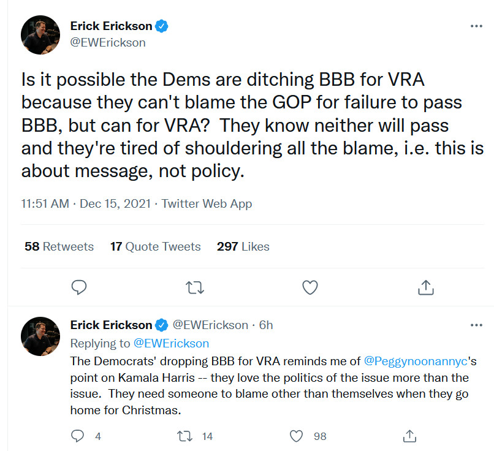Viewport: 494px width, 451px height.
Task: Click the verified badge on top tweet
Action: (x=162, y=26)
